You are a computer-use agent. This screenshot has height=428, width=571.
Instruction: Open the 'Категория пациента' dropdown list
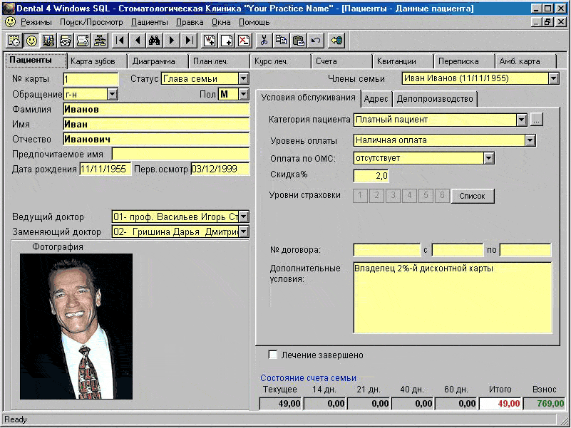click(521, 120)
